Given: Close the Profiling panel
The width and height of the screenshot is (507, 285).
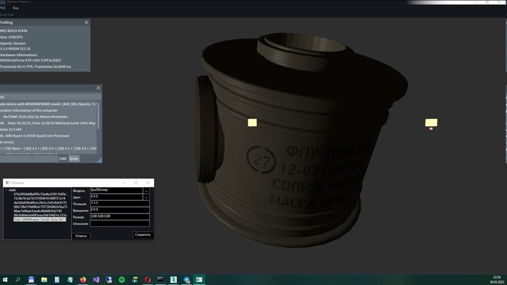Looking at the screenshot, I should coord(86,23).
